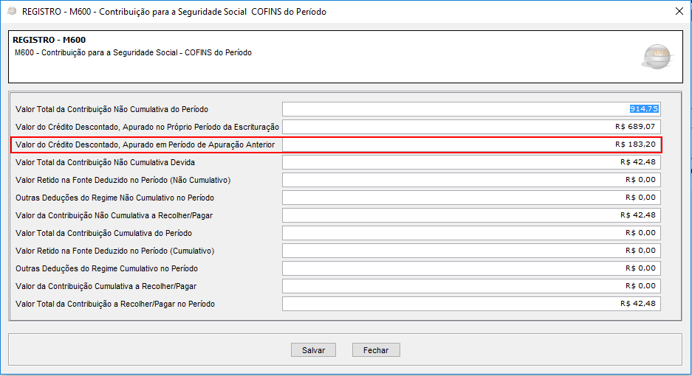Select Outras Deduções do Regime Cumulativo field
This screenshot has width=692, height=376.
(x=471, y=268)
